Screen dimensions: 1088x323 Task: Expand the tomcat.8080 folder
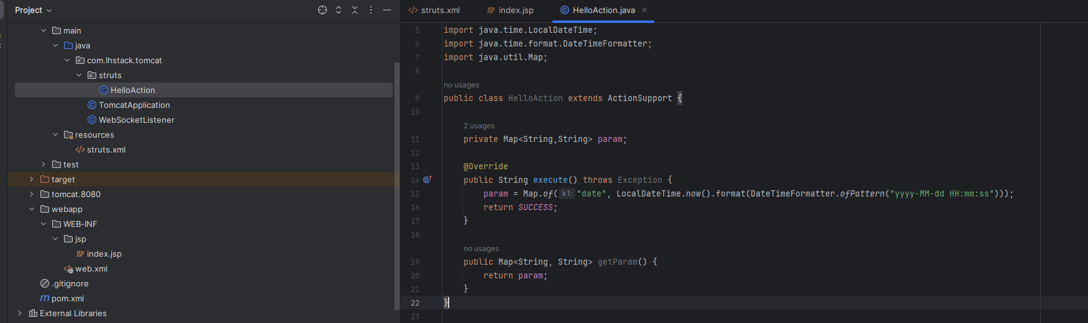(32, 195)
